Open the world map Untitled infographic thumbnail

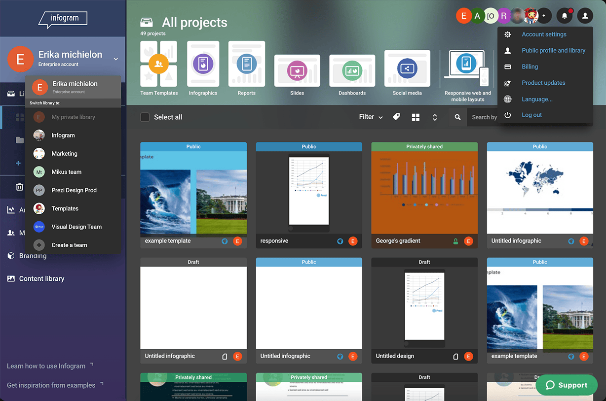pos(540,193)
